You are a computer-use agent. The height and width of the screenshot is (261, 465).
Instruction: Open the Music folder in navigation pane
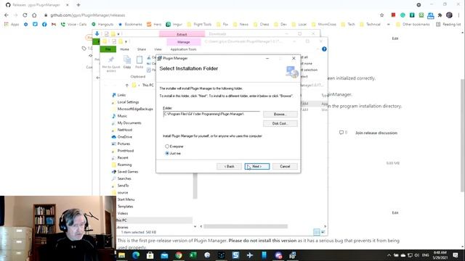tap(122, 116)
